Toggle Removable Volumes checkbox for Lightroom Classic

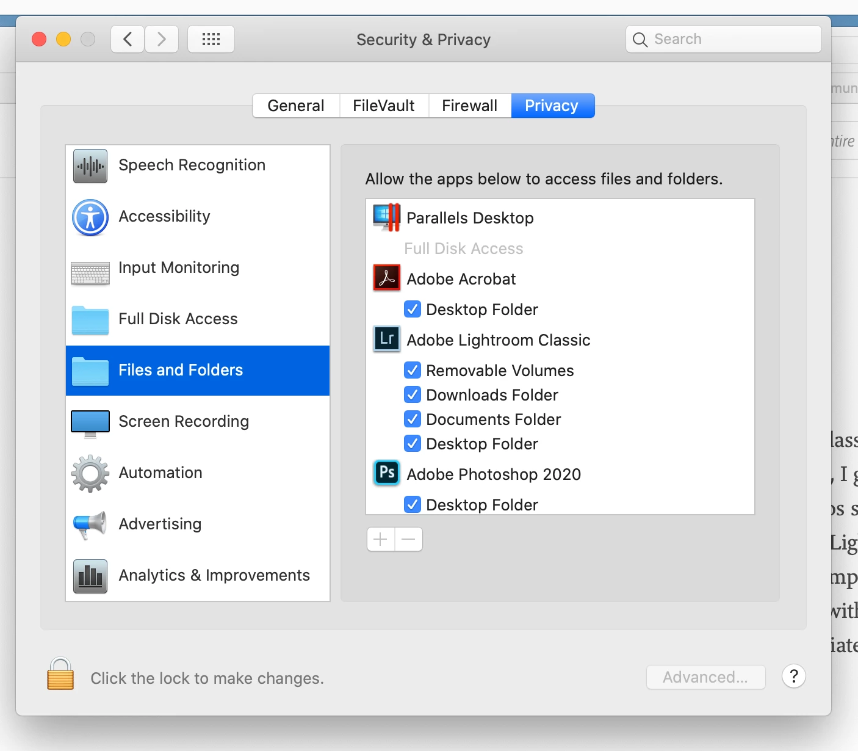pos(413,370)
